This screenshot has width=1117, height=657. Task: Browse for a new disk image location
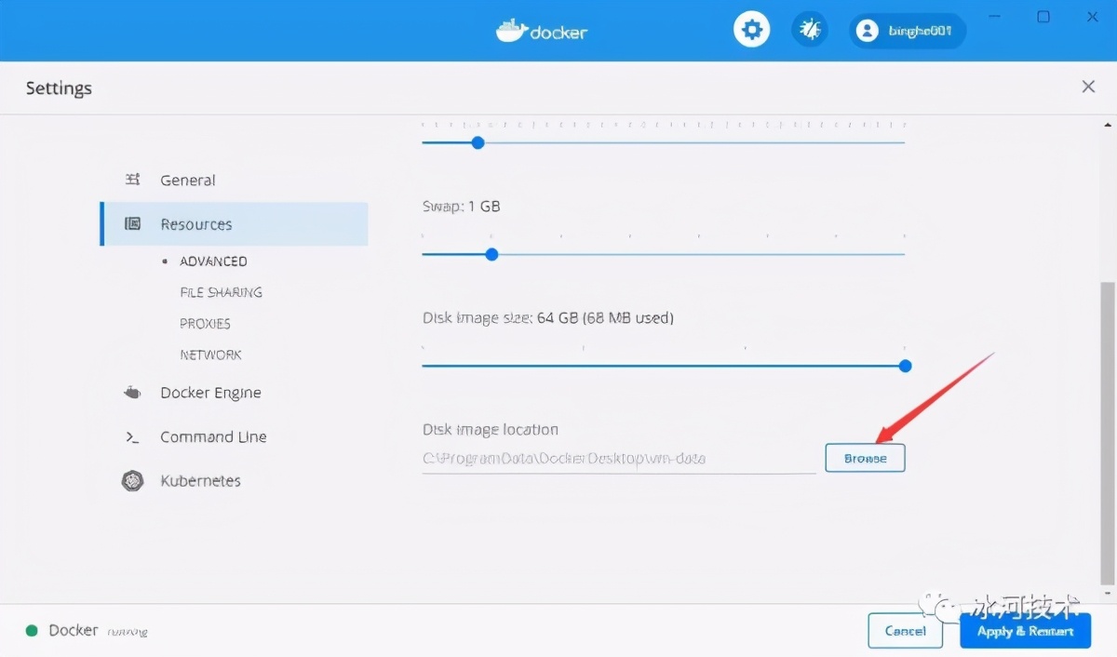[x=865, y=457]
